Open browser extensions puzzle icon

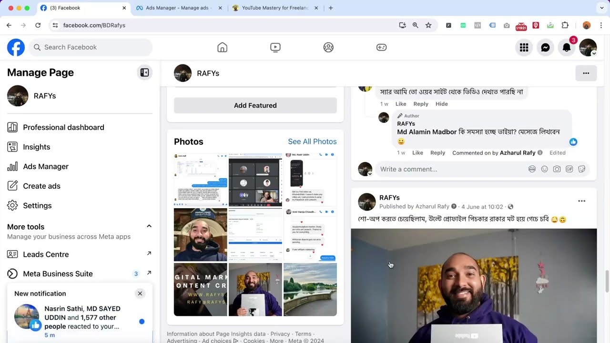pyautogui.click(x=565, y=25)
